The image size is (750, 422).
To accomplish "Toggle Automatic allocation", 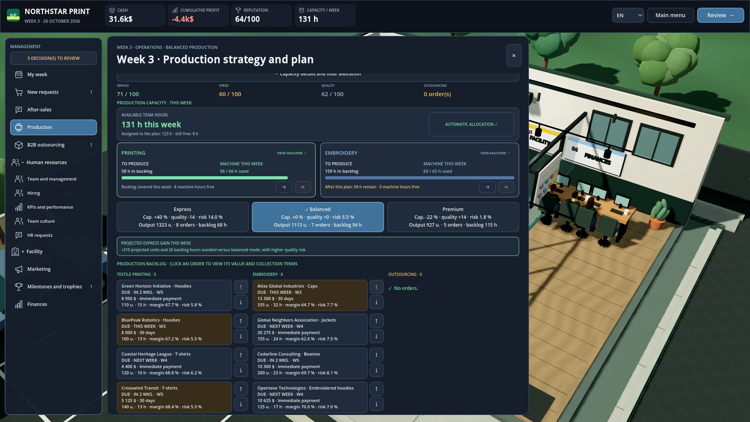I will [x=471, y=125].
